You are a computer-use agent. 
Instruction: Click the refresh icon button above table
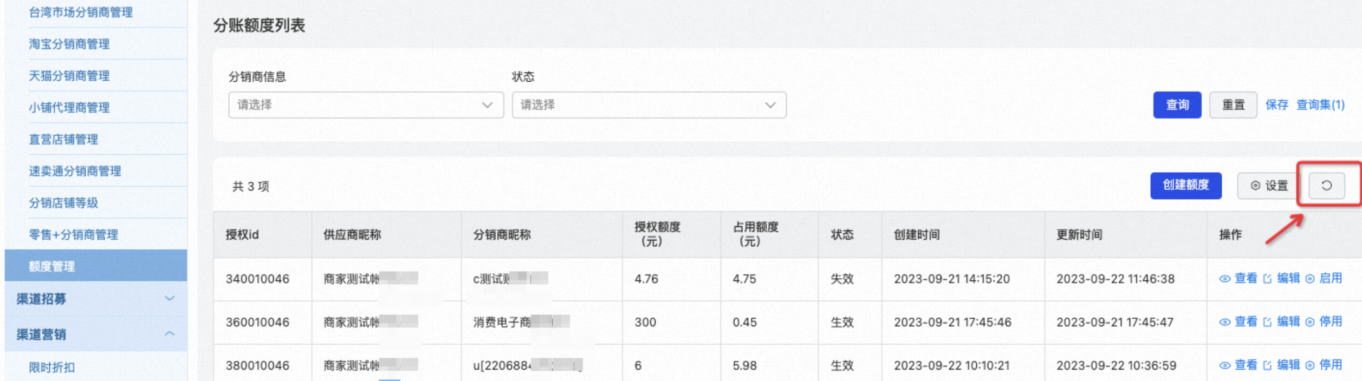(x=1326, y=186)
